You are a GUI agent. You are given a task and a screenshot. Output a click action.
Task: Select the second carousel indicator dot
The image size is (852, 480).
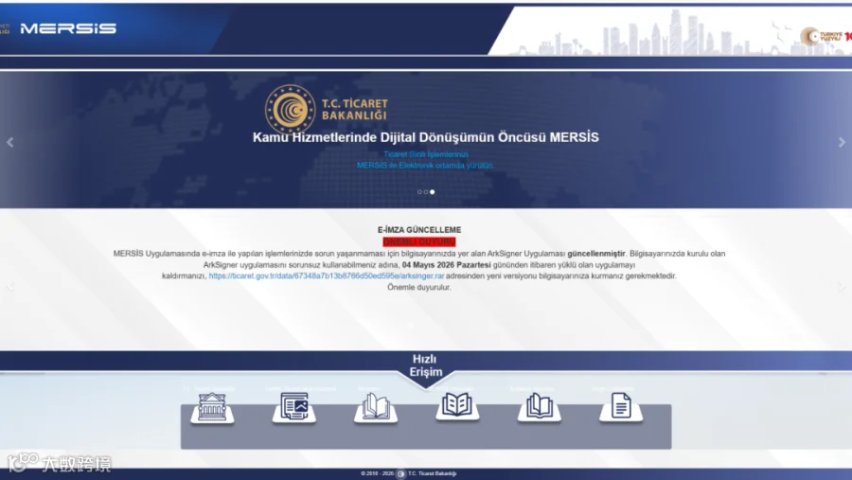(x=425, y=192)
